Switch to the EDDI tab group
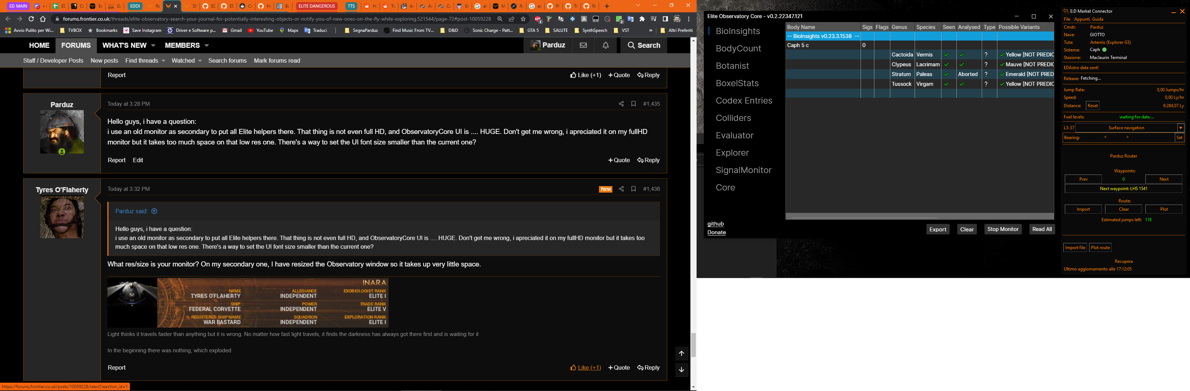The width and height of the screenshot is (1190, 391). pos(135,6)
